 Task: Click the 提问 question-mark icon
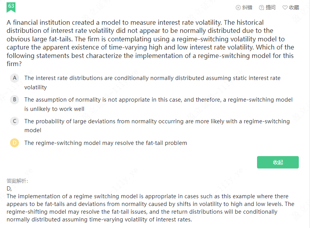coord(261,7)
